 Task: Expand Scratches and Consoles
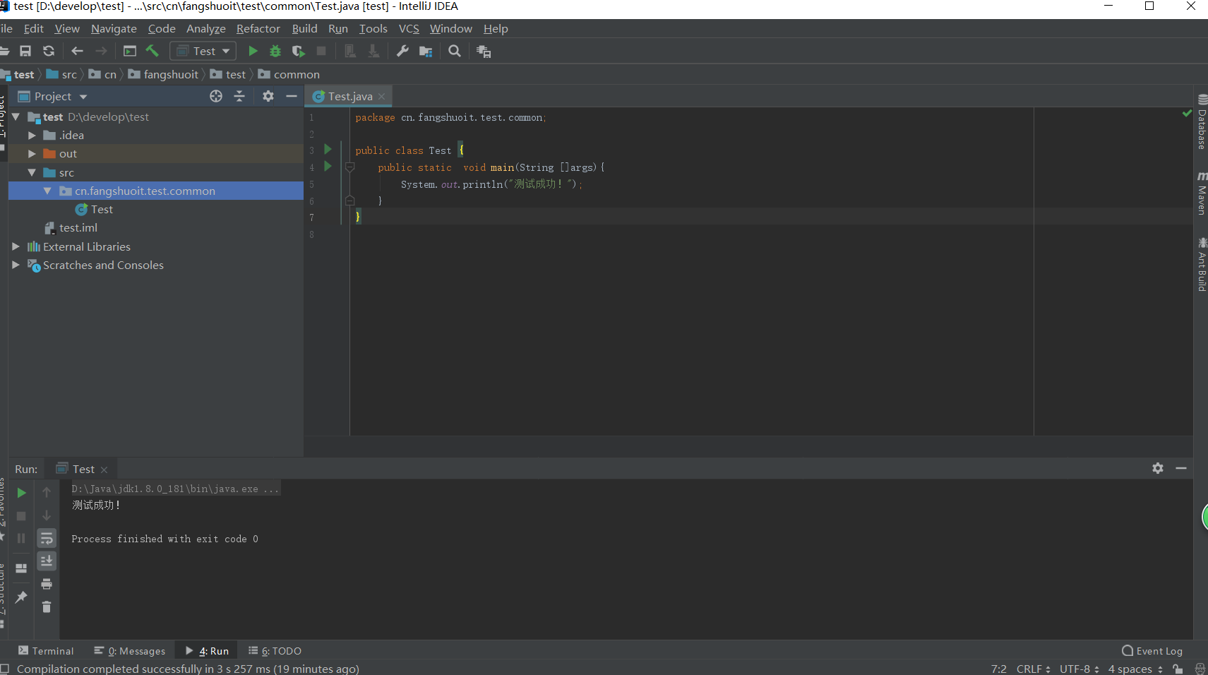click(16, 265)
